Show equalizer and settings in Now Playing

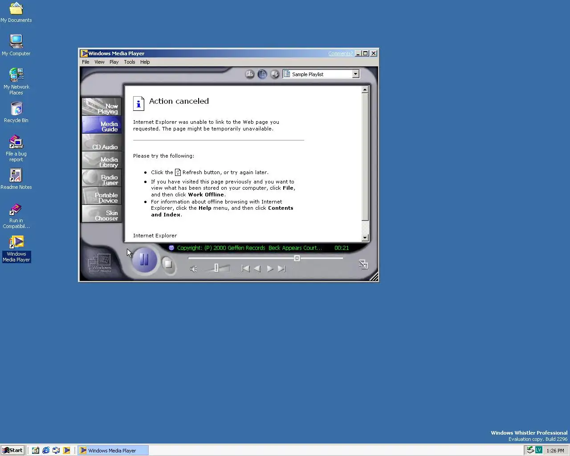click(x=250, y=74)
